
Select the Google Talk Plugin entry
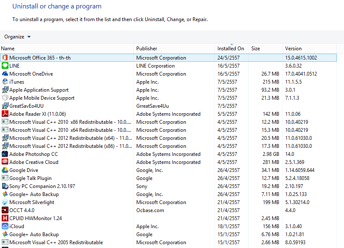(x=30, y=178)
